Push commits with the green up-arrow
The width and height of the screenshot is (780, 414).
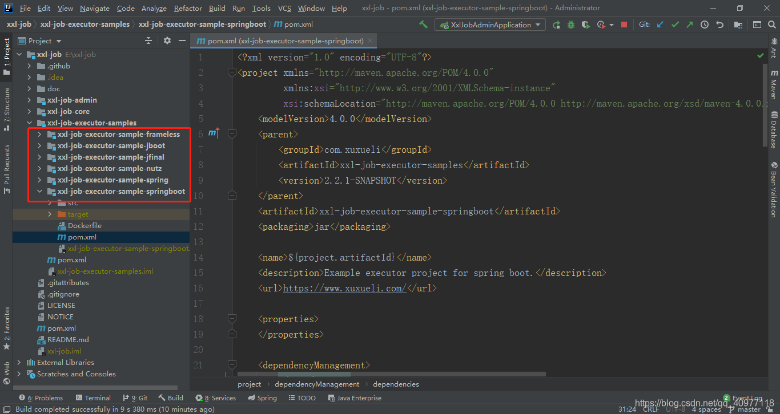[690, 25]
